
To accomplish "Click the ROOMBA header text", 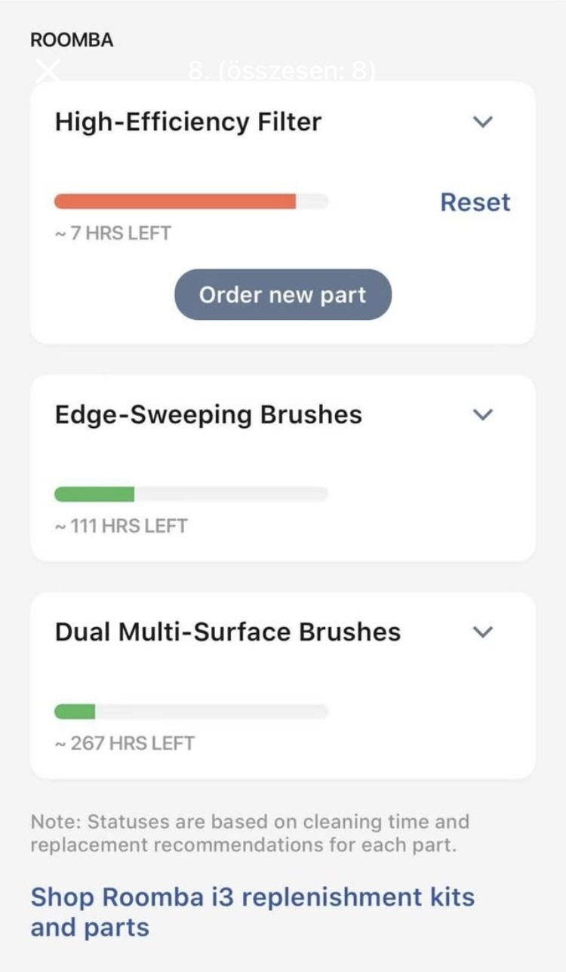I will (72, 41).
